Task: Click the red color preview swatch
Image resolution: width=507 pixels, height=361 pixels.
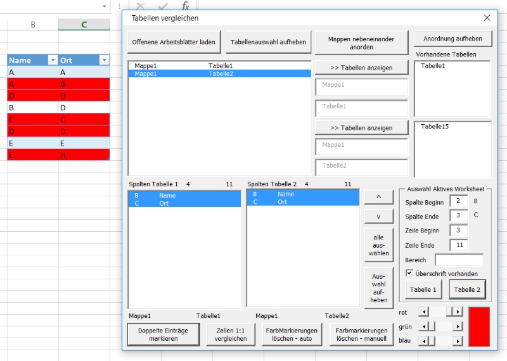Action: click(478, 327)
